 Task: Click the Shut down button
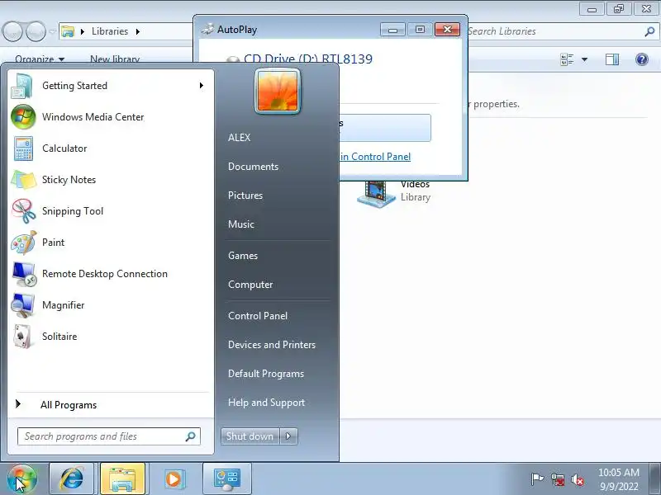click(x=250, y=436)
